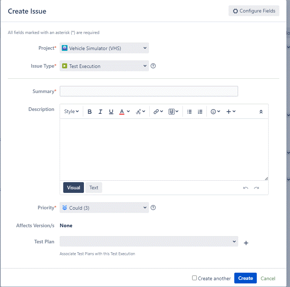
Task: Create a numbered list in the description
Action: (200, 111)
